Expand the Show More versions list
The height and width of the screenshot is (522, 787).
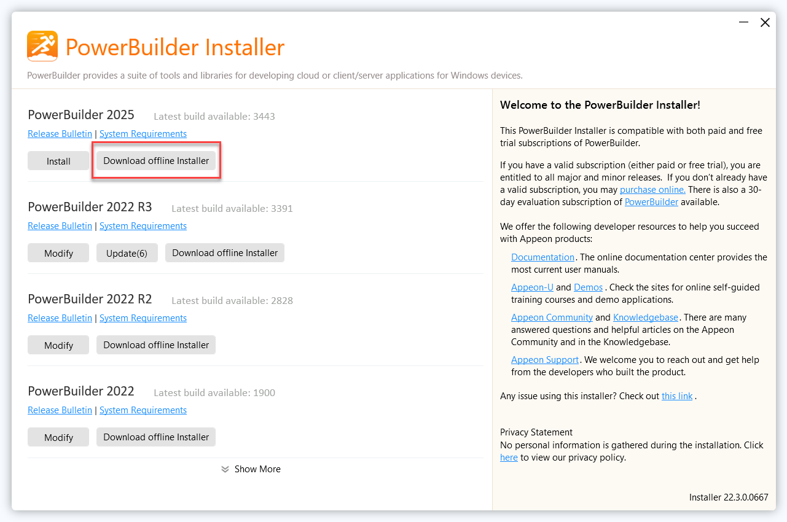[251, 469]
